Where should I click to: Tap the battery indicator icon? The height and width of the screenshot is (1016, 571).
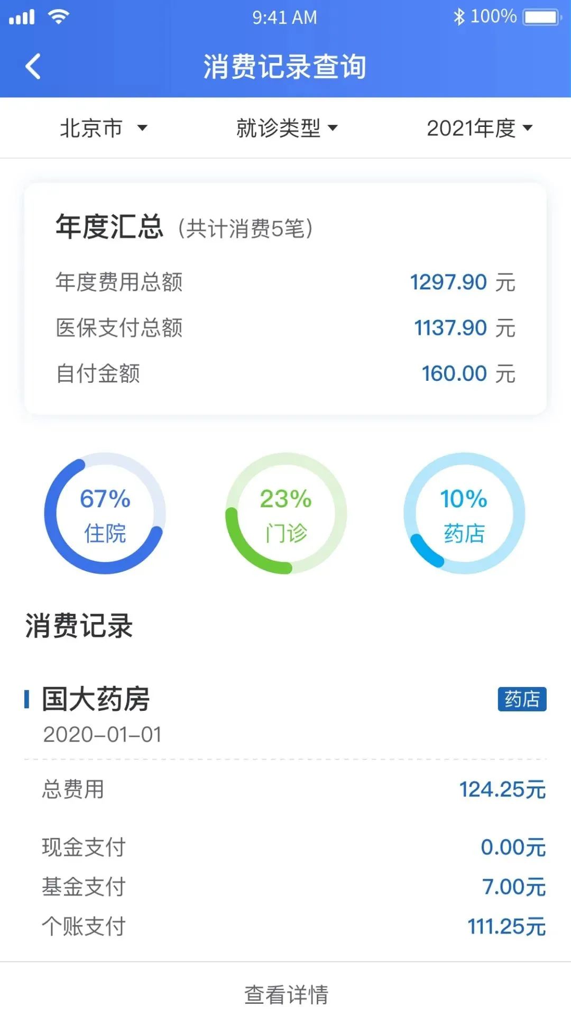pos(541,17)
